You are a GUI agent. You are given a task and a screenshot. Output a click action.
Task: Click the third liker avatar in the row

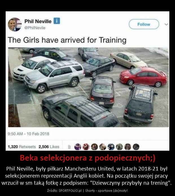point(94,147)
